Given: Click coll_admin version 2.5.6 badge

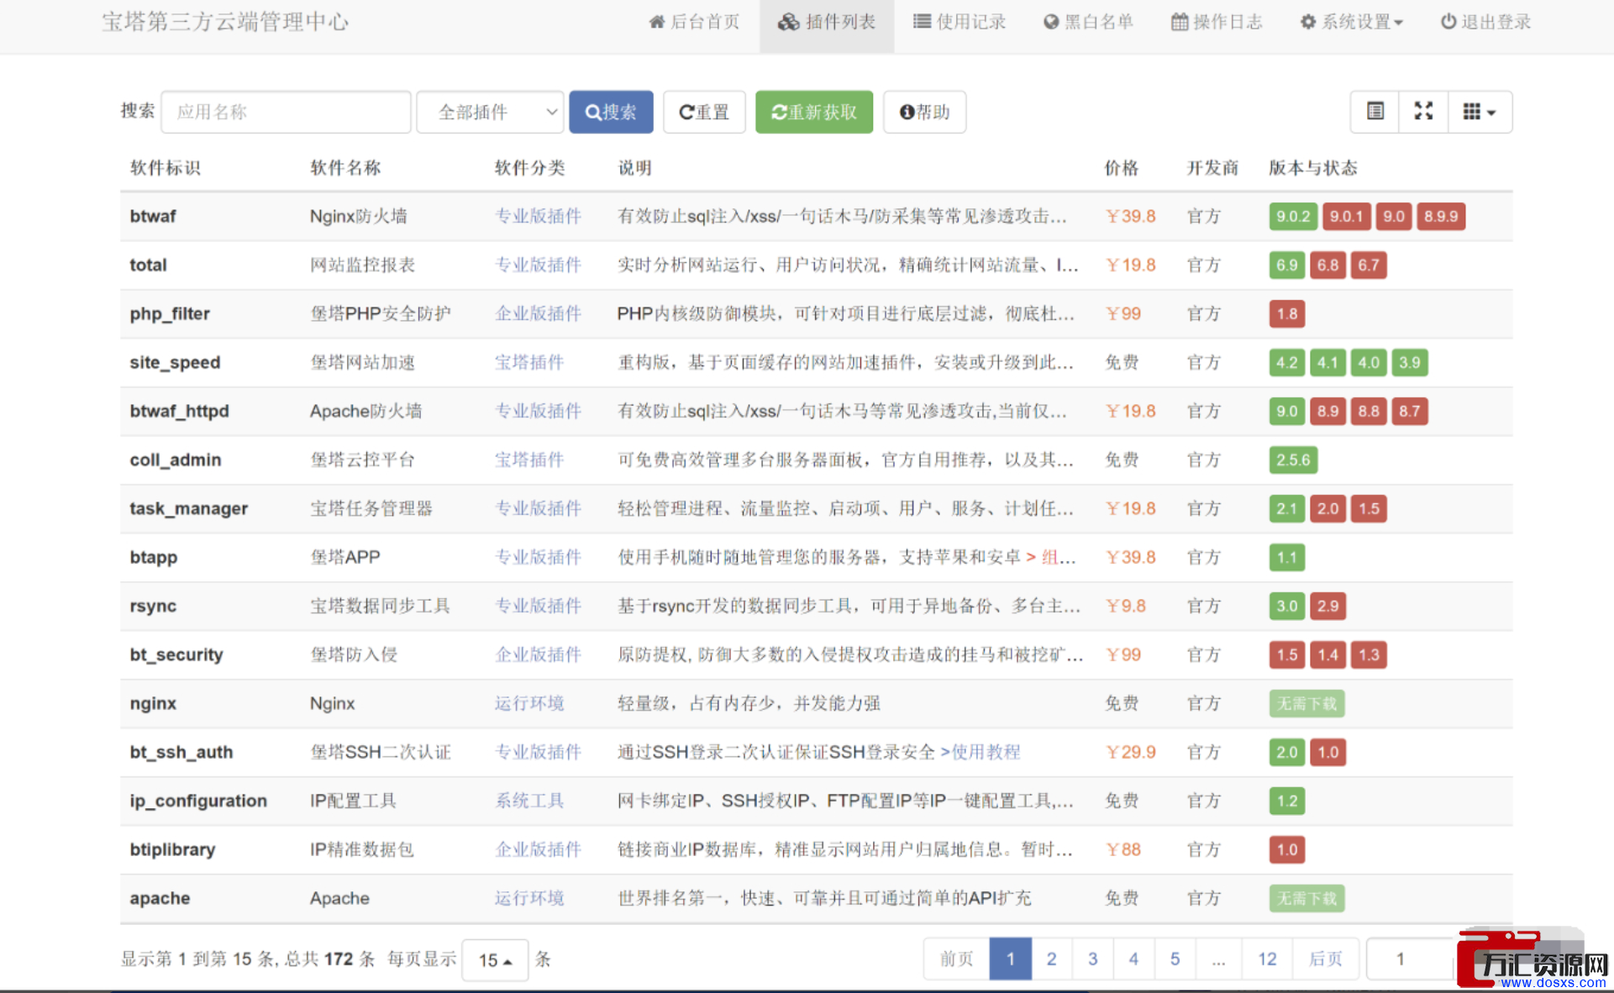Looking at the screenshot, I should point(1293,460).
